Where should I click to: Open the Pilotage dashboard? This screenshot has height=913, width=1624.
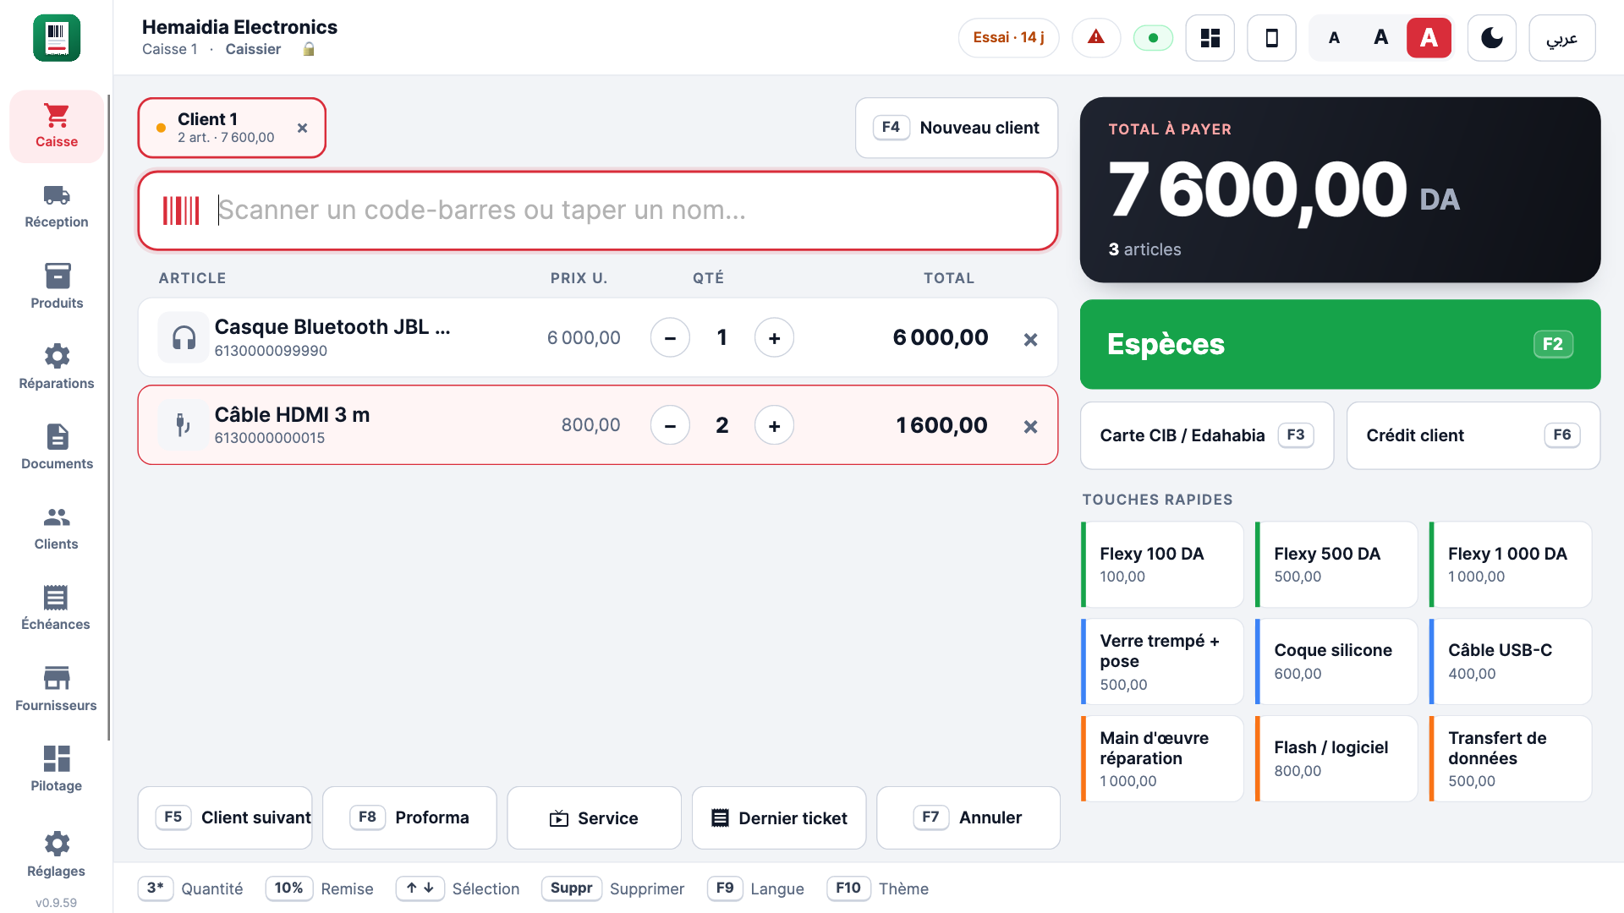coord(57,770)
